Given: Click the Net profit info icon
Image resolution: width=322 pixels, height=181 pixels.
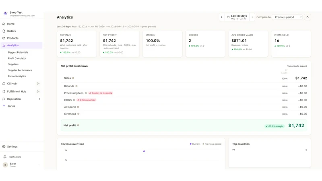Looking at the screenshot, I should click(x=78, y=125).
